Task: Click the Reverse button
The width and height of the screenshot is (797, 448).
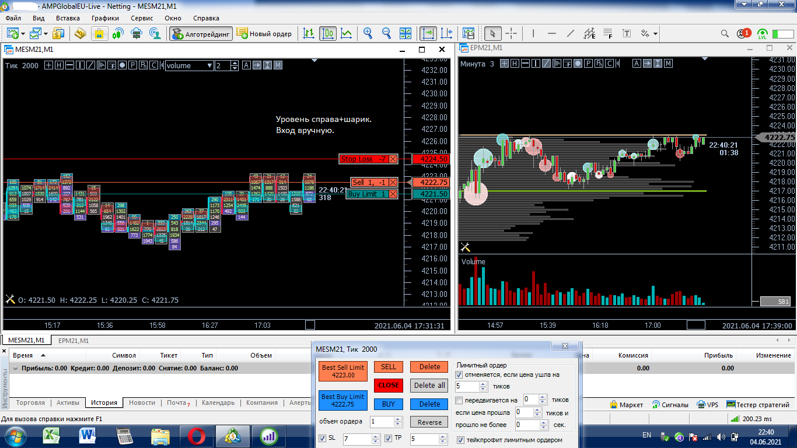Action: (x=429, y=422)
